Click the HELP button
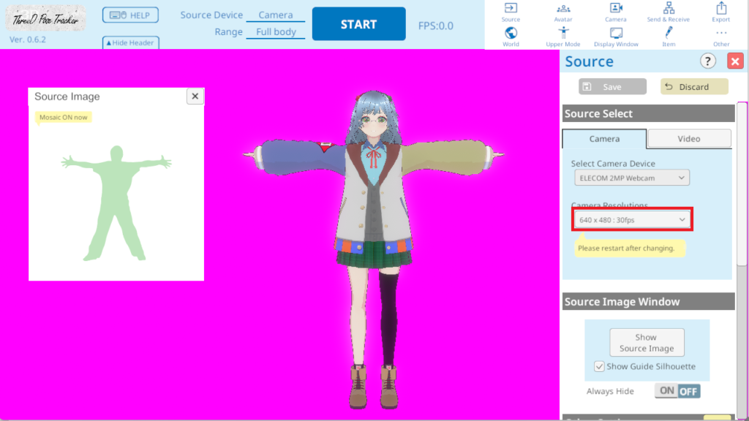Viewport: 749px width, 421px height. pyautogui.click(x=130, y=15)
